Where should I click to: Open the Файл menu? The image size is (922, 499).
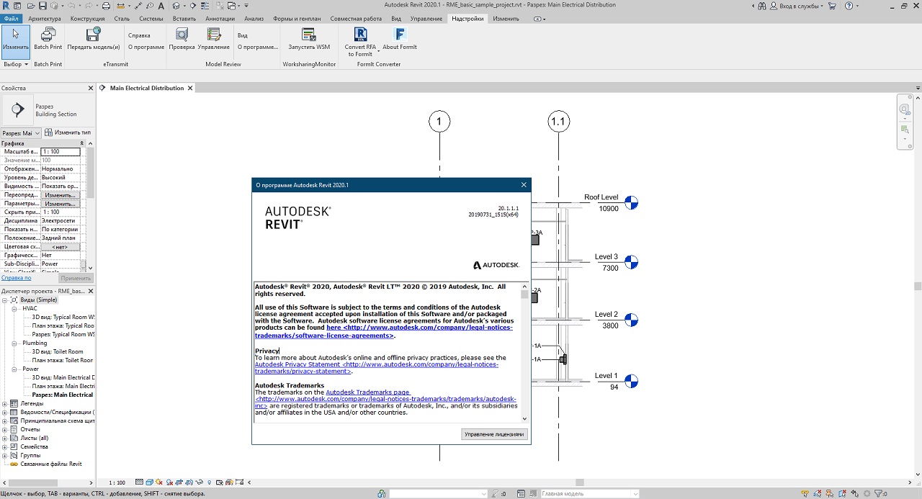11,19
